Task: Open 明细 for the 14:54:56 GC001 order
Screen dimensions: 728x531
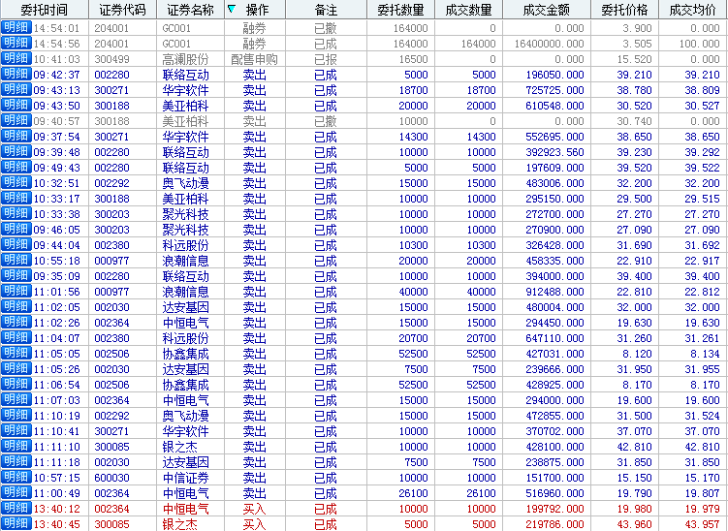Action: tap(16, 44)
